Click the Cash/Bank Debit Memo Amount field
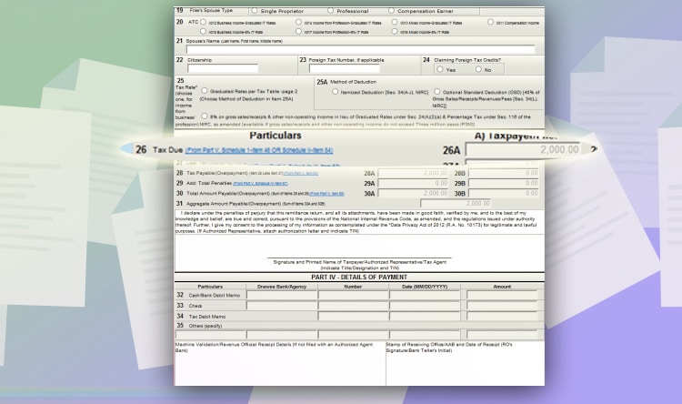Viewport: 682px width, 404px height. pos(503,295)
